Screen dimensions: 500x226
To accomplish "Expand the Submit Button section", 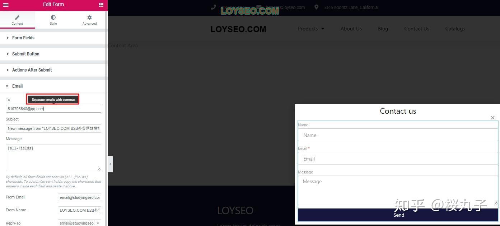I will [x=53, y=54].
